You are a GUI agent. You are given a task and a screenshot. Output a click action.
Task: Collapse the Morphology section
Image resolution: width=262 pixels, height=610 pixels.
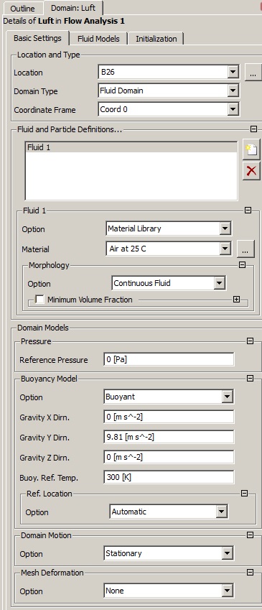point(242,265)
